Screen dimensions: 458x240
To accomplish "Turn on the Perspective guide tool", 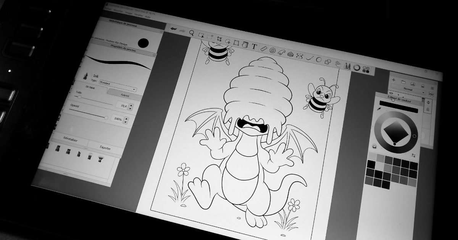I will (x=290, y=54).
